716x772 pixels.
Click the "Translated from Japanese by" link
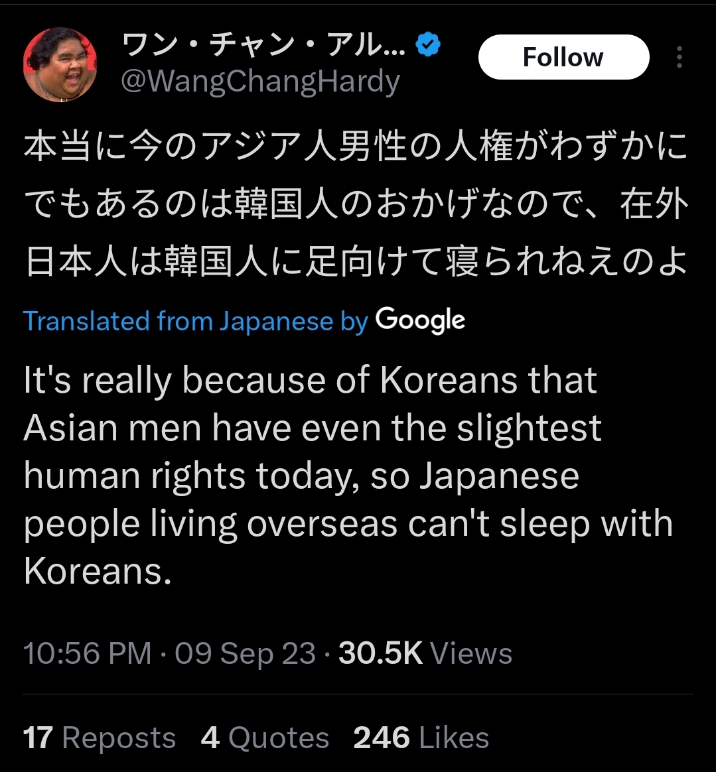point(196,321)
